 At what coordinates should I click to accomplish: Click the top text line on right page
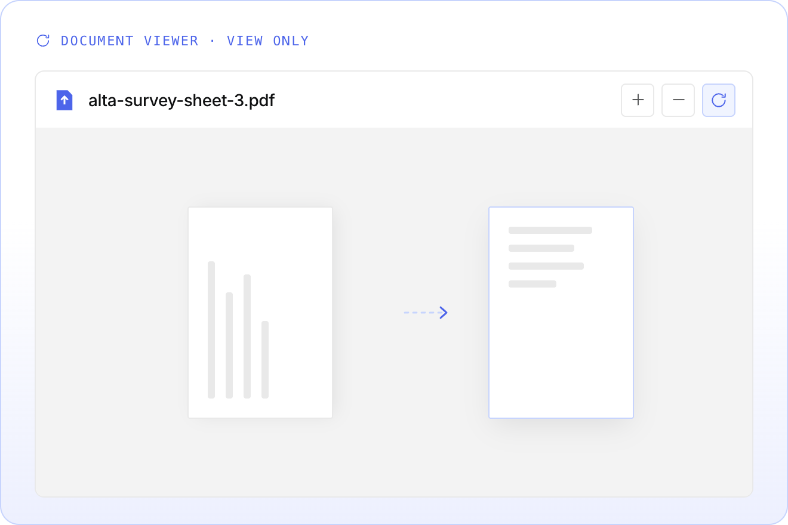[550, 230]
